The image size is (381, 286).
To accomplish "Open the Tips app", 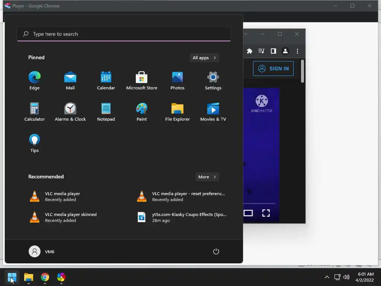I will pyautogui.click(x=35, y=143).
